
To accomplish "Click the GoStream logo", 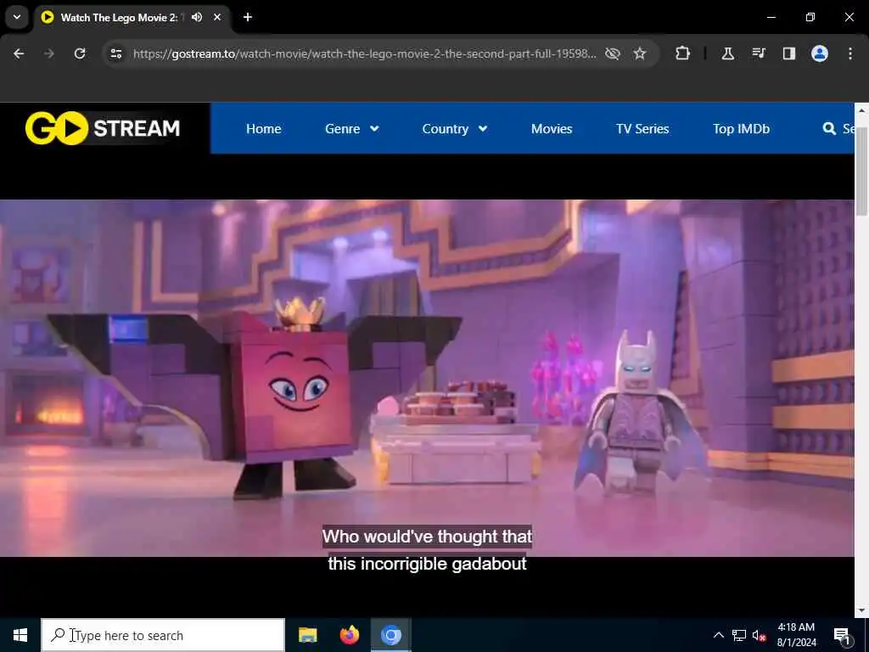I will tap(103, 128).
